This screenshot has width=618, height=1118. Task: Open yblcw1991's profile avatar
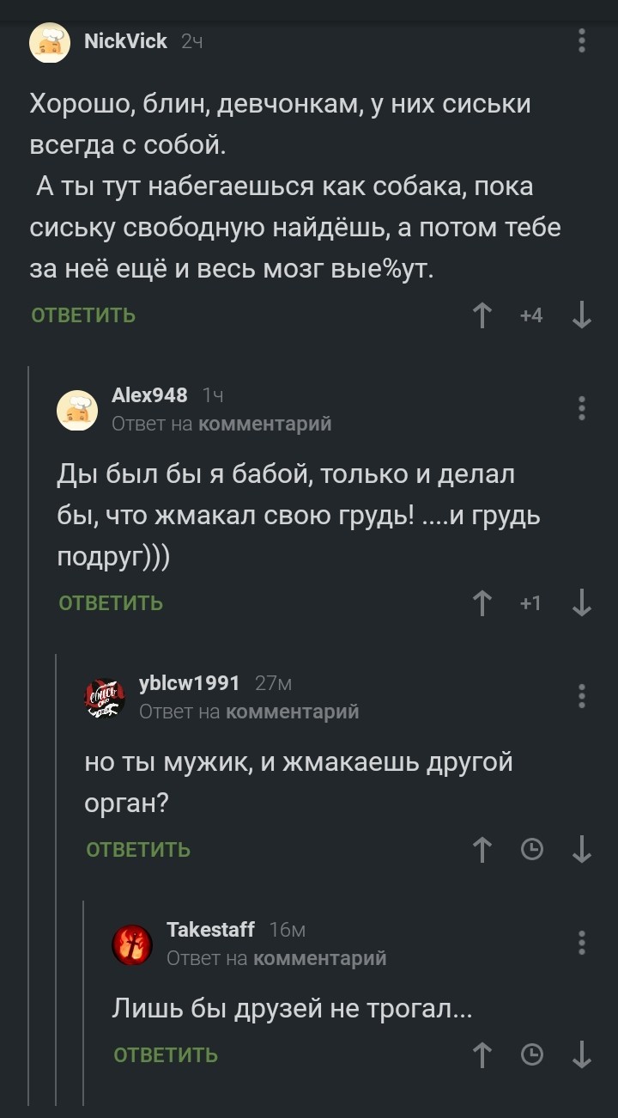tap(105, 698)
